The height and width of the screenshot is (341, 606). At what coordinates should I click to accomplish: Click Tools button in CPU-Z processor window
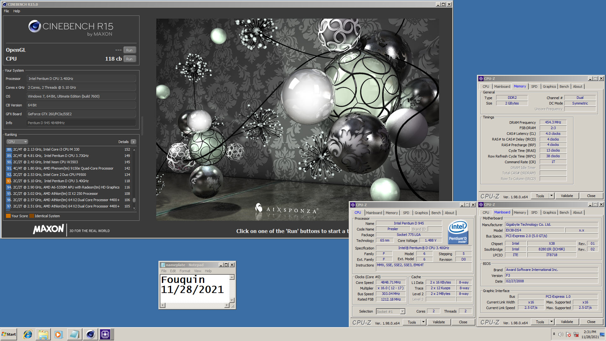click(x=412, y=322)
